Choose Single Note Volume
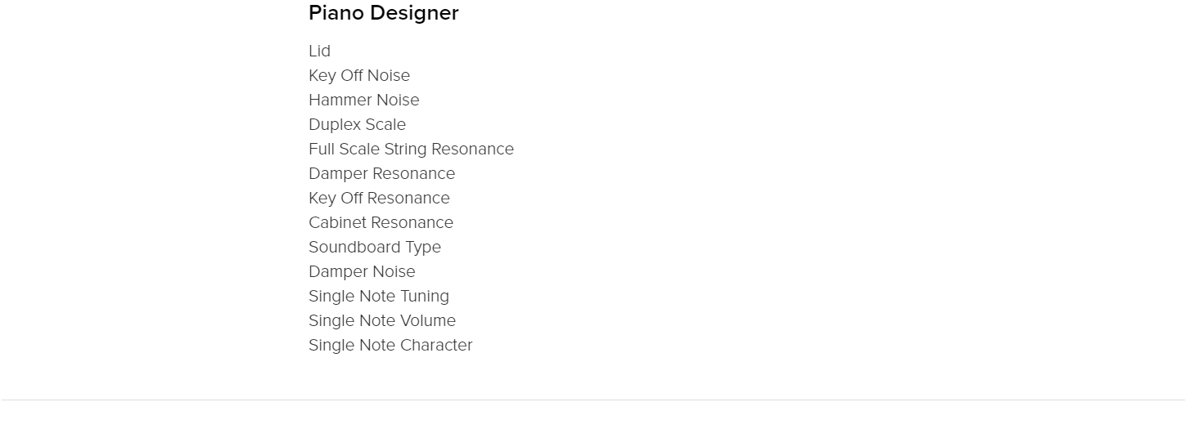This screenshot has height=429, width=1185. click(382, 320)
